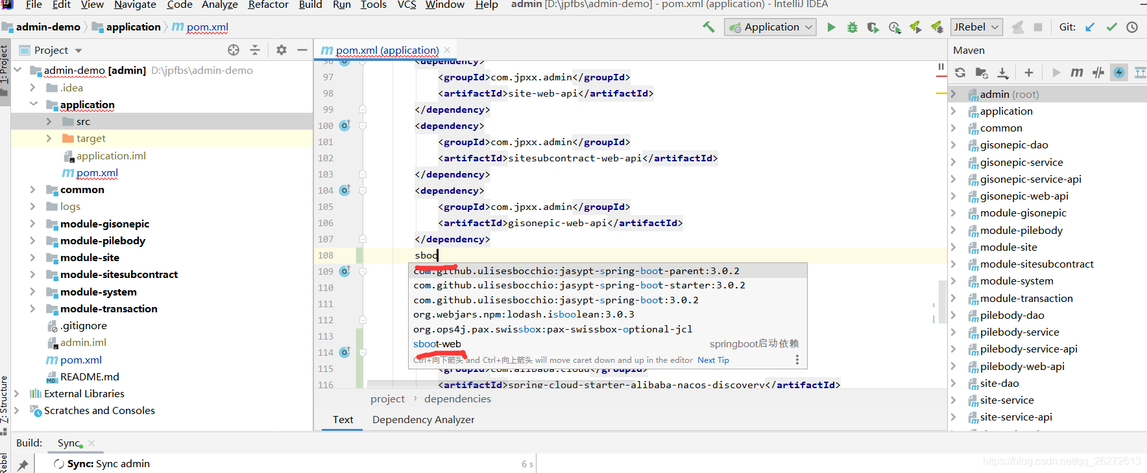Expand module-gisonepic in Project tree
Image resolution: width=1147 pixels, height=473 pixels.
(32, 223)
